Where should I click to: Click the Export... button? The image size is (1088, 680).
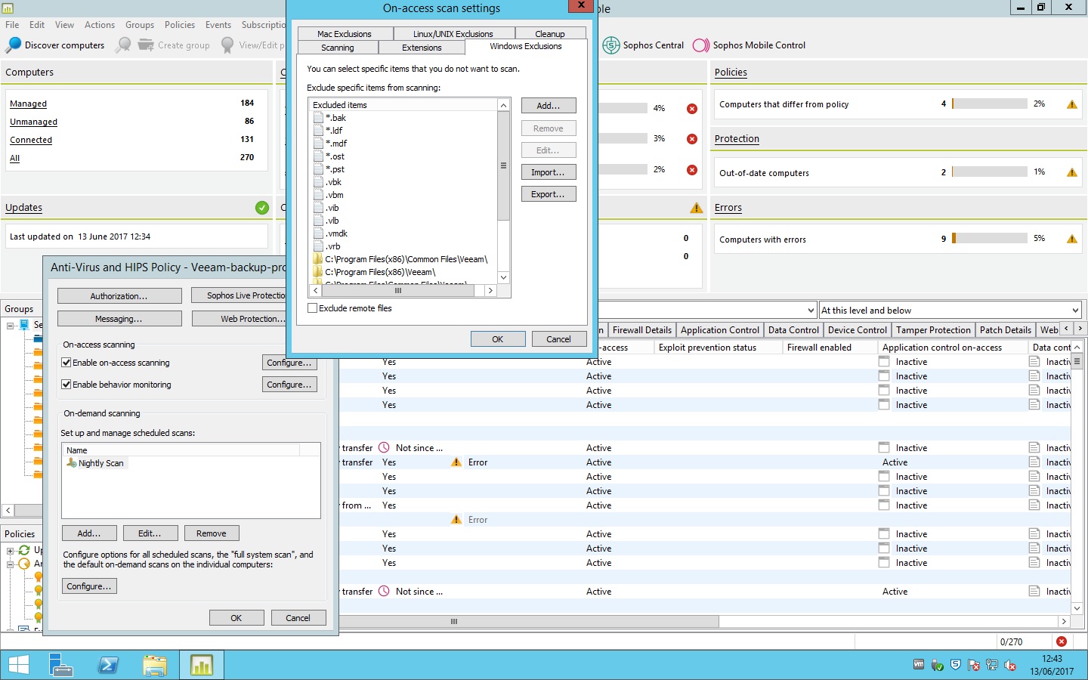(549, 194)
